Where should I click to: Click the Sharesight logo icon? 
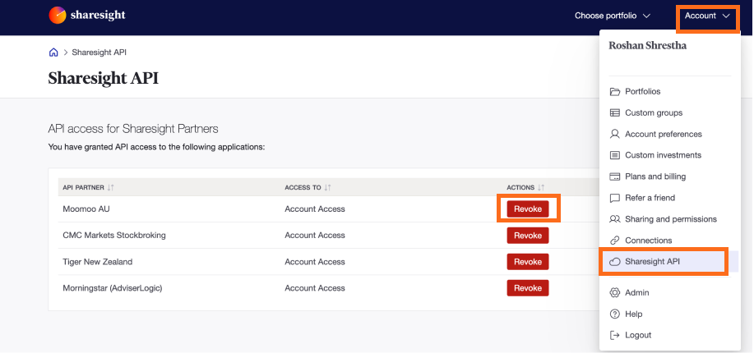pos(58,16)
